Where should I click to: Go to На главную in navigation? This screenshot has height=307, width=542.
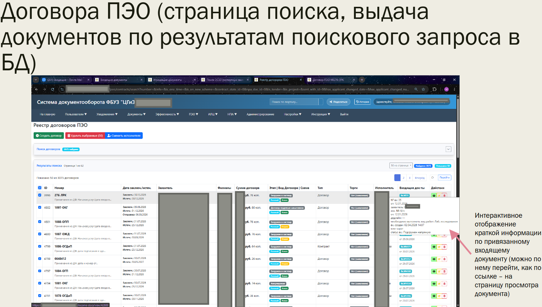48,114
